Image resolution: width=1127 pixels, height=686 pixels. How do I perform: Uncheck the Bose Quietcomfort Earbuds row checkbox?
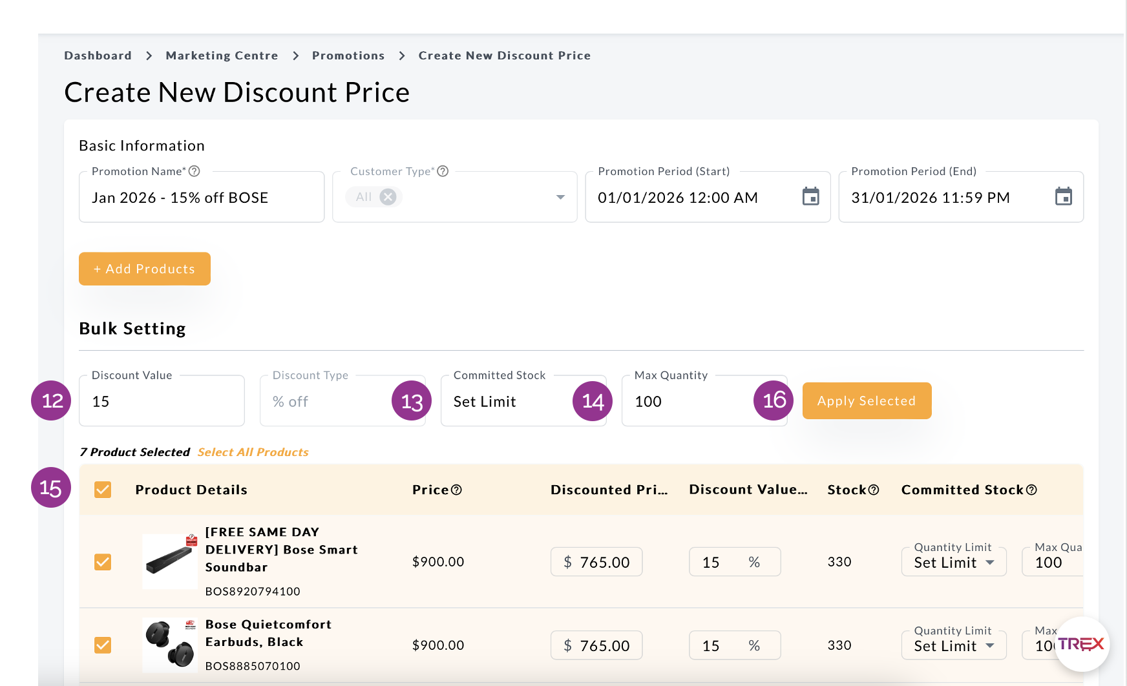point(103,645)
